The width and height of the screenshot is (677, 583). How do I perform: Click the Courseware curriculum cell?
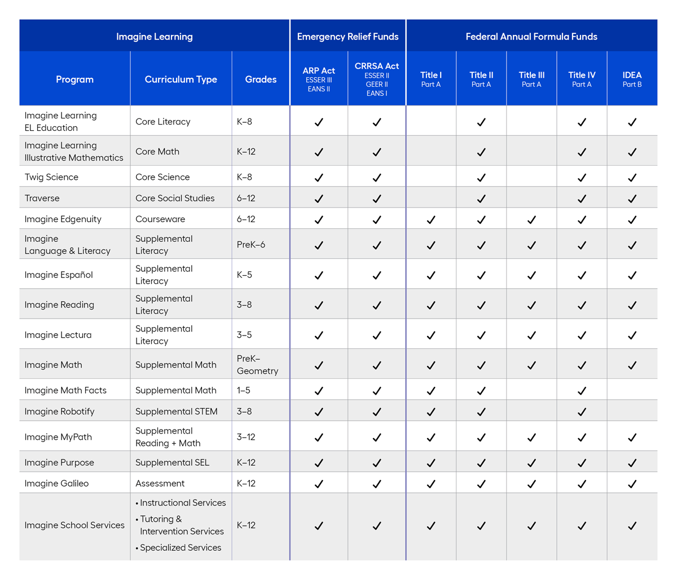(x=181, y=219)
